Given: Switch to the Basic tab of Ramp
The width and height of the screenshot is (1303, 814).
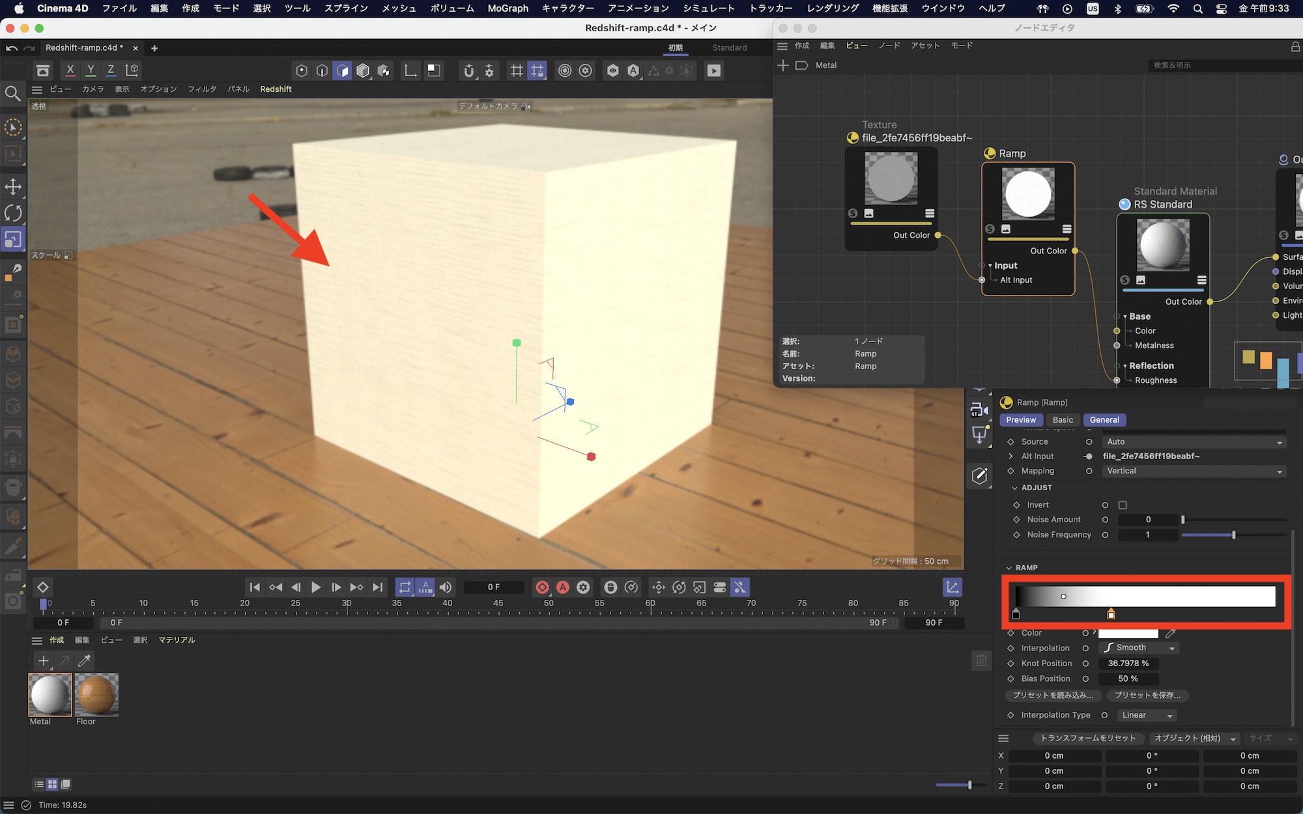Looking at the screenshot, I should point(1063,420).
